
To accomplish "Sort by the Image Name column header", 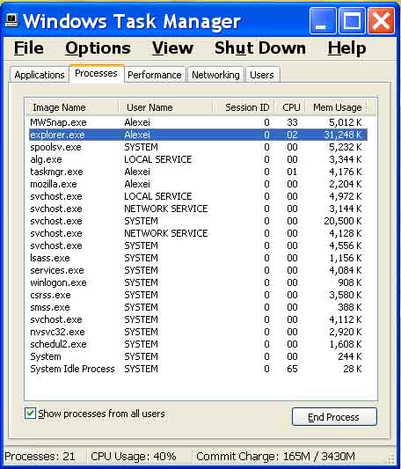I will (71, 107).
